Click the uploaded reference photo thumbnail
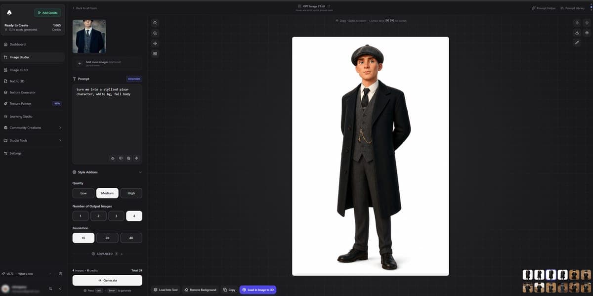 [x=89, y=37]
